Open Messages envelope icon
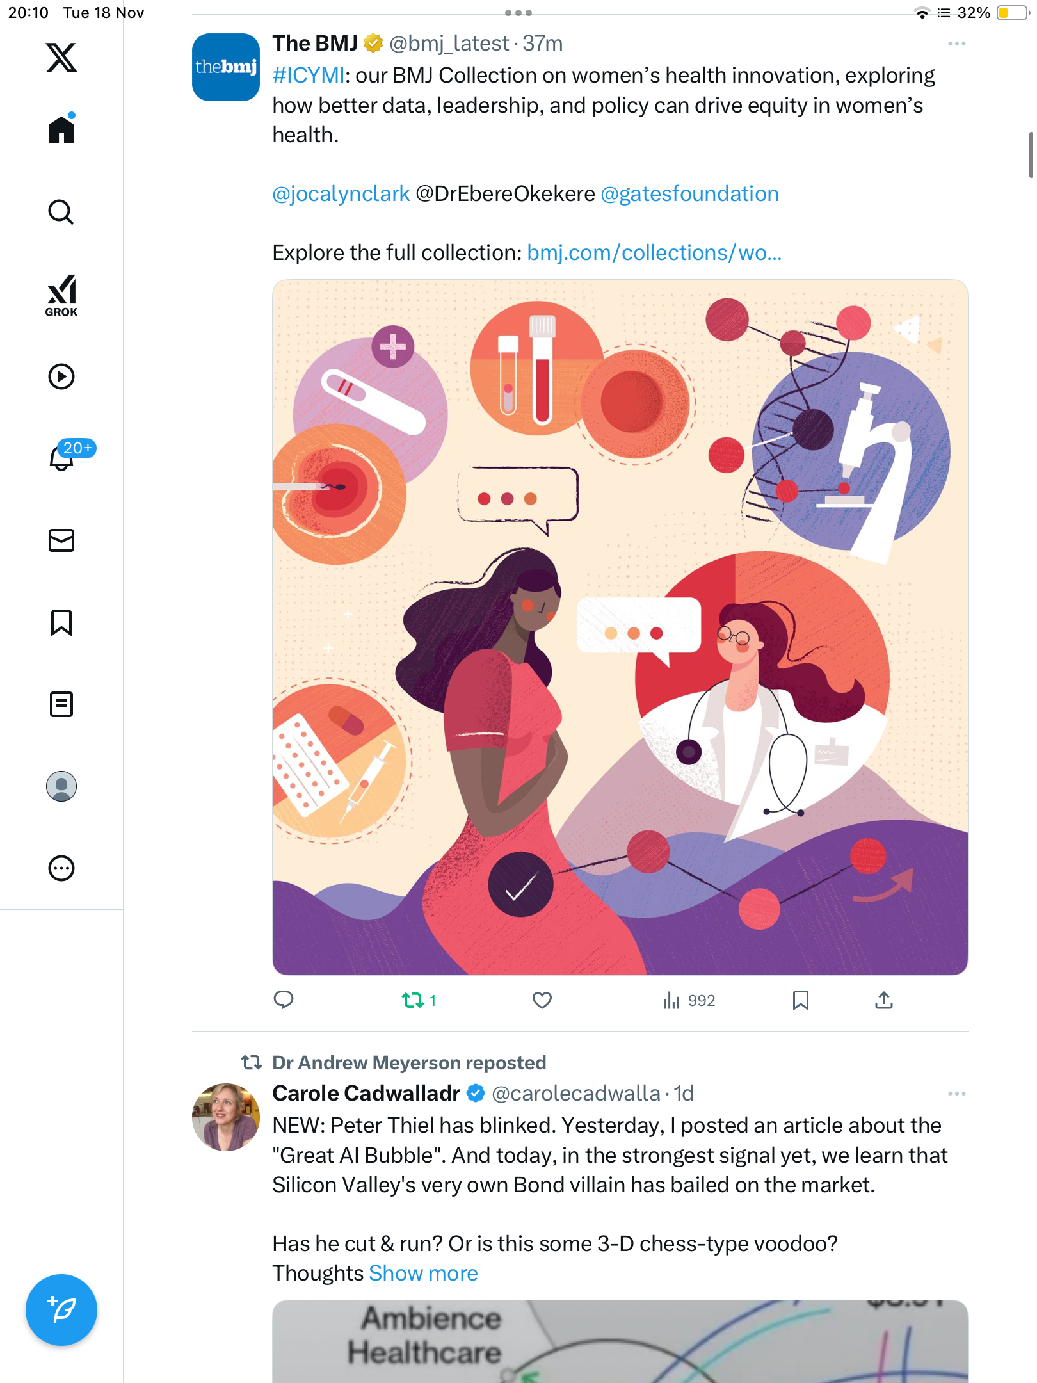Viewport: 1037px width, 1383px height. (61, 540)
